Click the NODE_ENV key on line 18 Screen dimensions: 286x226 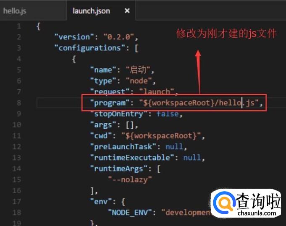pyautogui.click(x=130, y=213)
